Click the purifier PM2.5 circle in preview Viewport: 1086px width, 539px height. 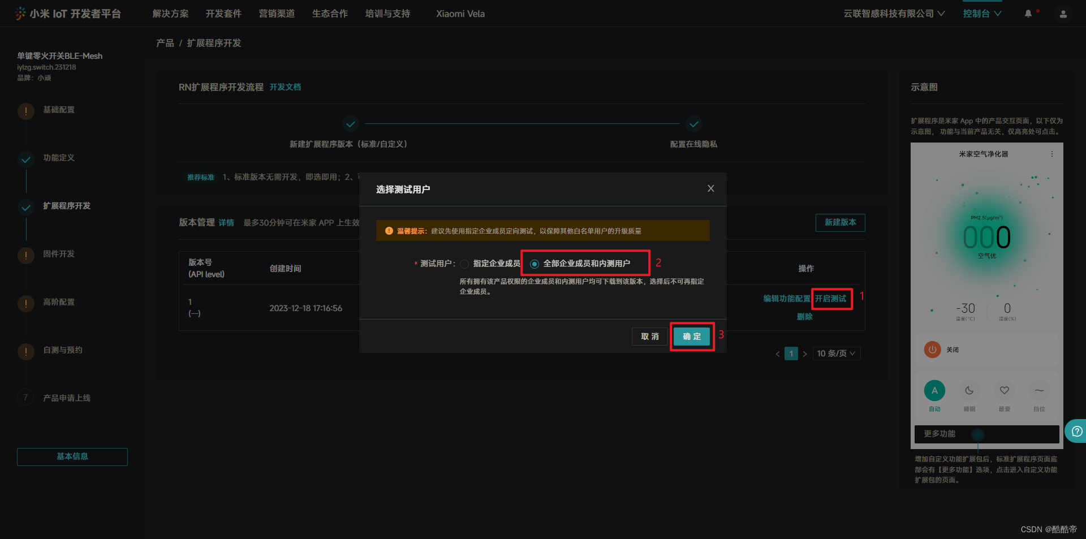986,236
